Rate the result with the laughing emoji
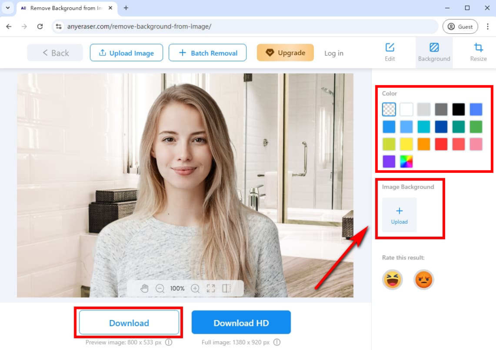The width and height of the screenshot is (496, 350). (392, 279)
